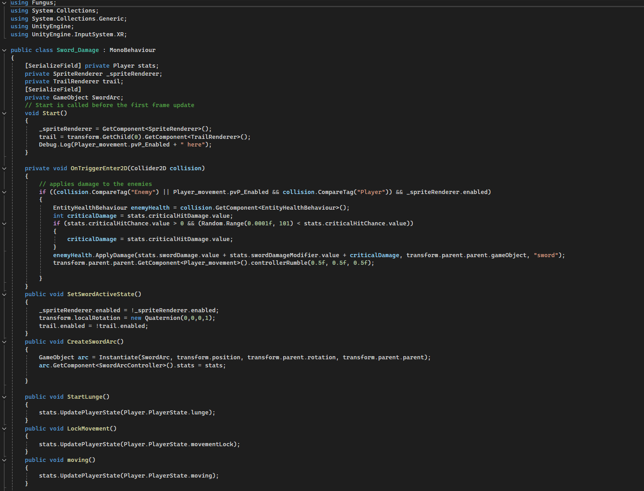
Task: Collapse the OnTriggerEnter2D method
Action: [4, 168]
